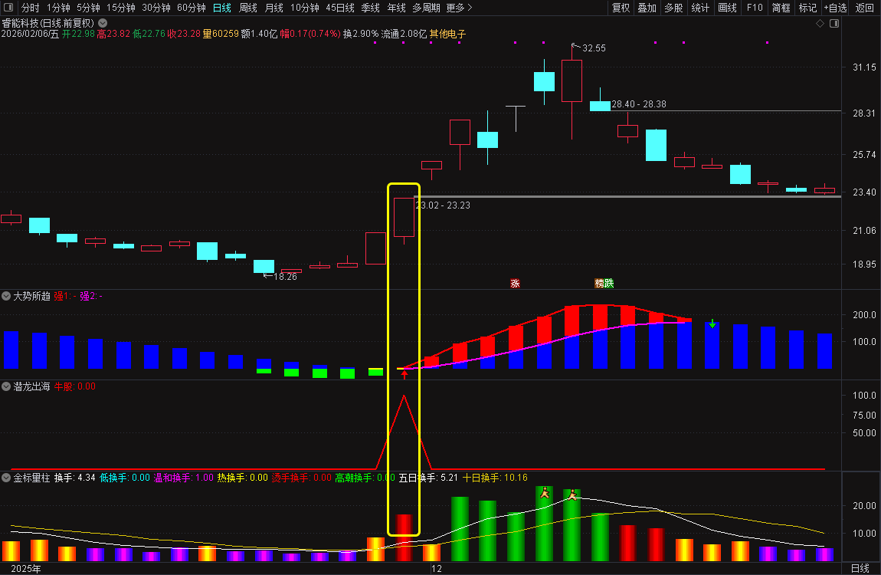The image size is (881, 575).
Task: Switch to 15分钟 chart period
Action: [x=121, y=8]
